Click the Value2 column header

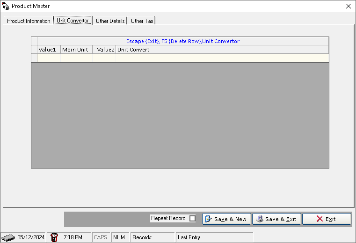pos(104,50)
